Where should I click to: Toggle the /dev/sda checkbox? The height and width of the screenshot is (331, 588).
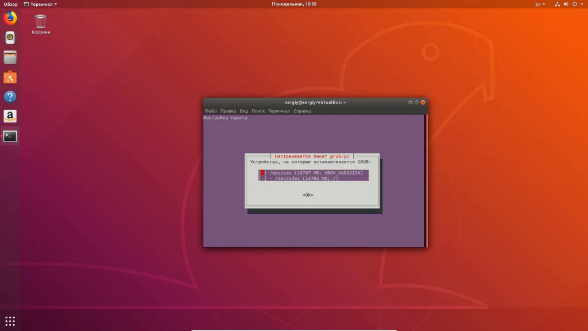pos(262,172)
